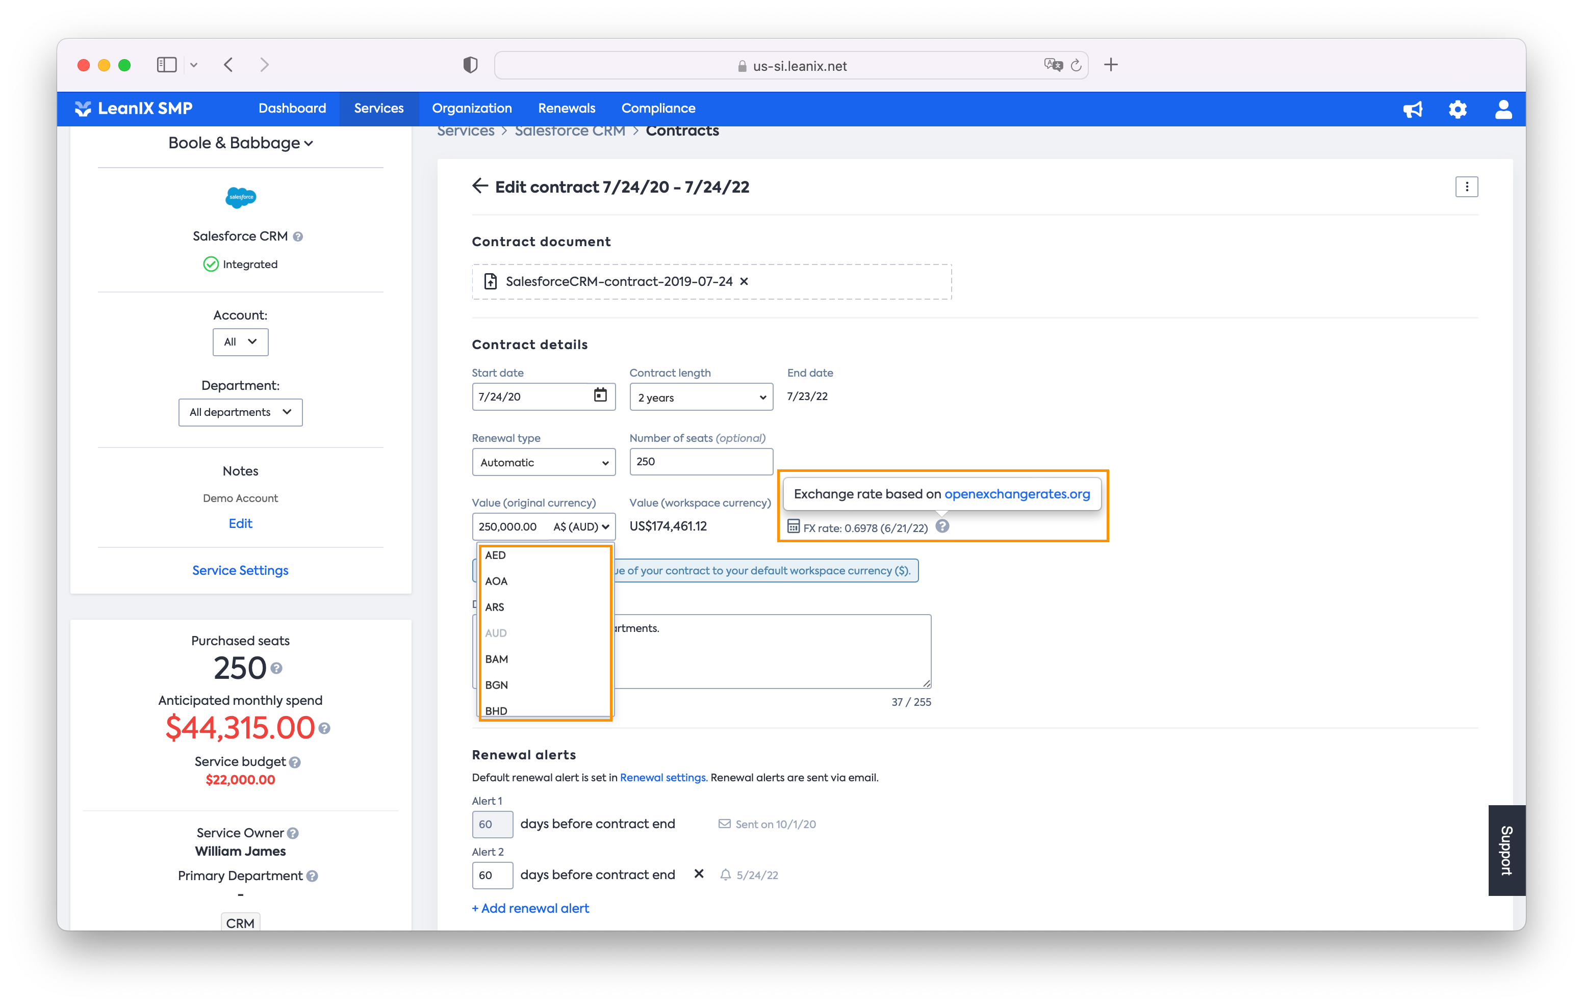Open the settings gear icon
Viewport: 1583px width, 1006px height.
1458,109
